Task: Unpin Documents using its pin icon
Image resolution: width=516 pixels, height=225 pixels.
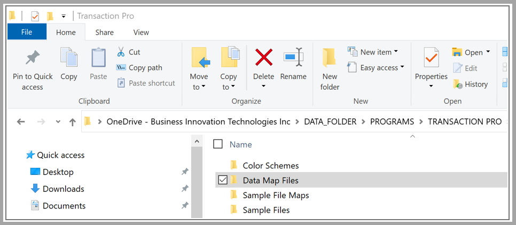Action: 185,206
